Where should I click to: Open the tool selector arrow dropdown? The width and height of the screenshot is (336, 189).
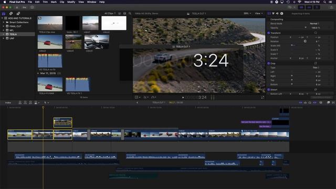(x=46, y=103)
